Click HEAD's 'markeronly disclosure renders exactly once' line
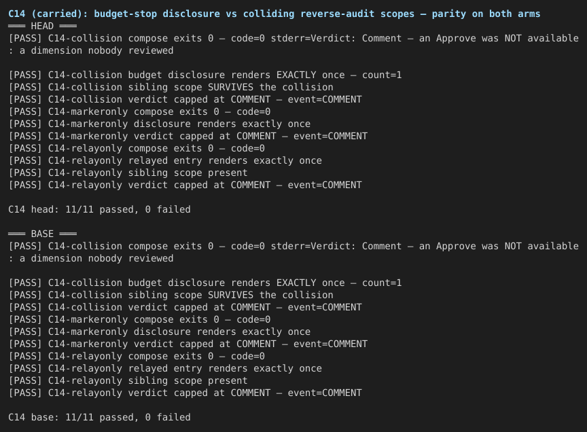The width and height of the screenshot is (587, 432). click(159, 124)
